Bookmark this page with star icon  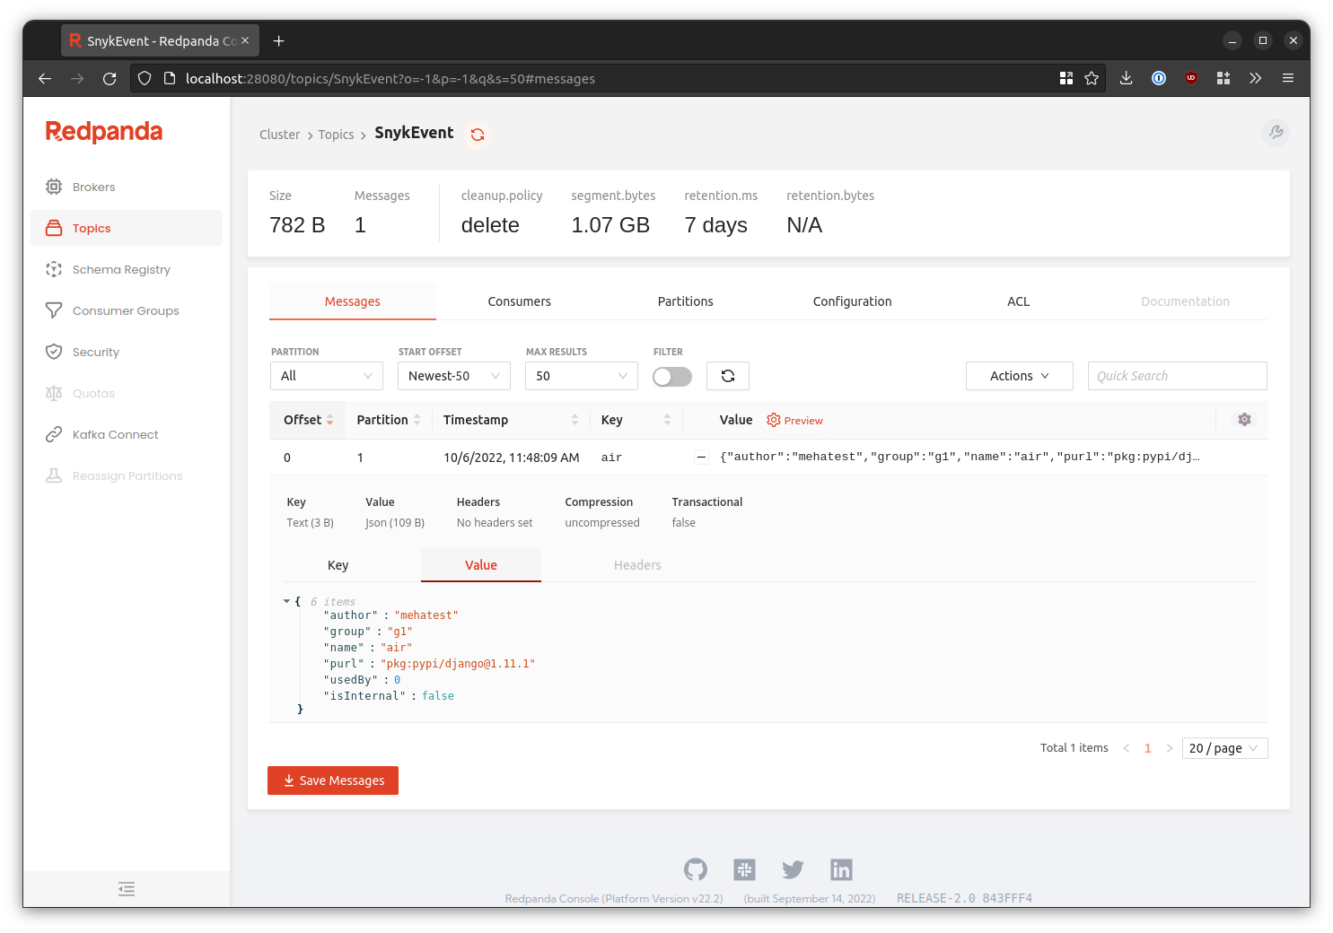[1092, 79]
